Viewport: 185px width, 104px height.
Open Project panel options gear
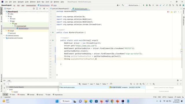44,9
